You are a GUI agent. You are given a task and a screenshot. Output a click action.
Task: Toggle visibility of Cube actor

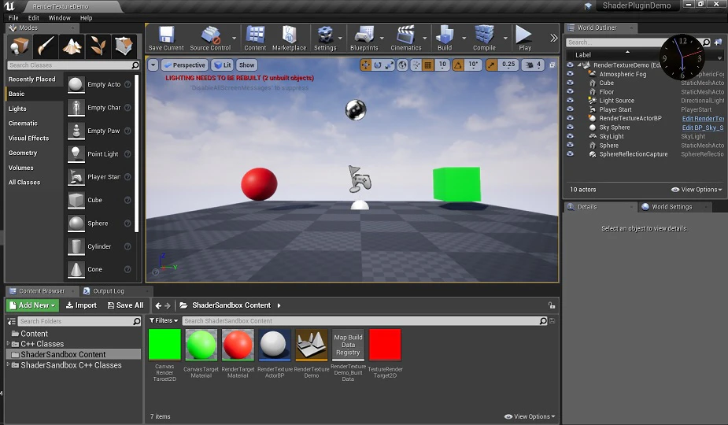(570, 83)
